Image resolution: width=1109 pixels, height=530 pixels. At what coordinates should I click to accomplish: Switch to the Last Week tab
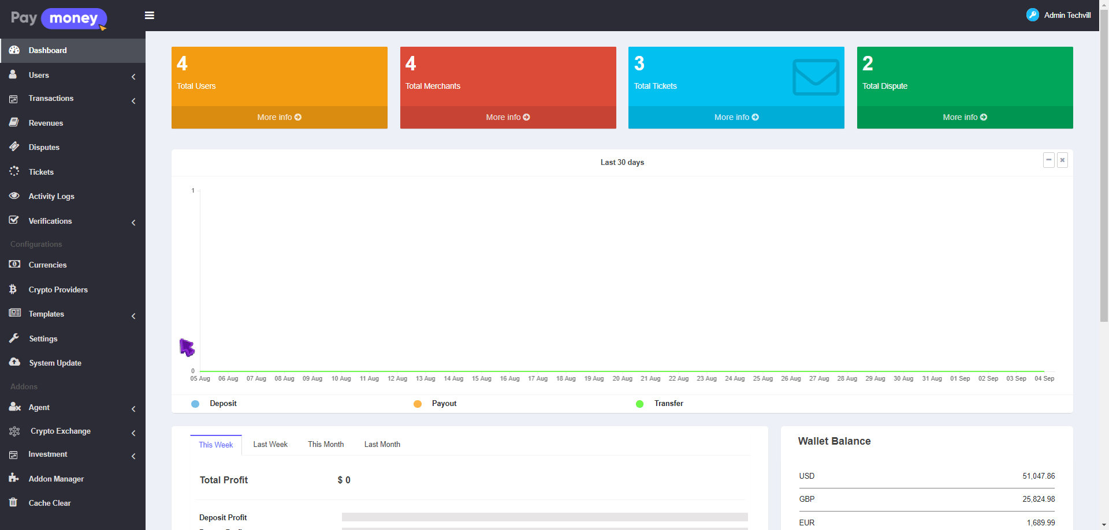tap(270, 445)
